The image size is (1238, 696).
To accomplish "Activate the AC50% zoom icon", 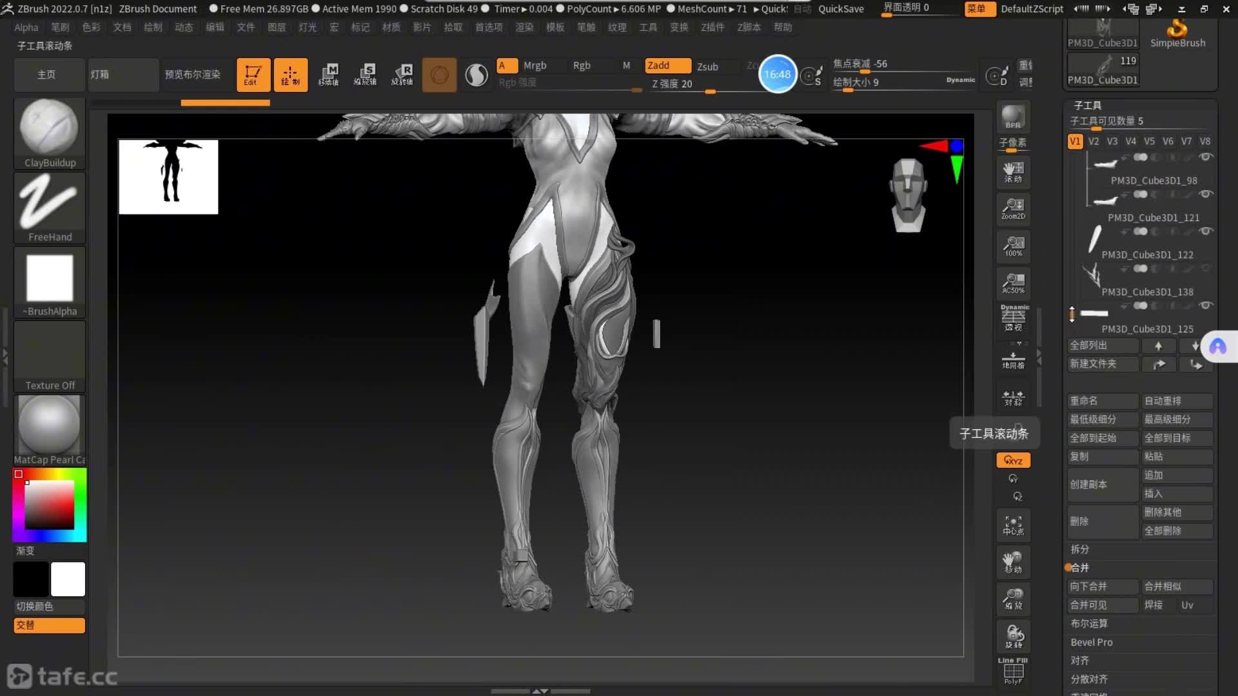I will pos(1013,283).
